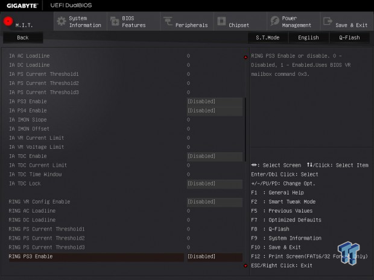Click F2 Smart Tweak Mode help text
Viewport: 374px width, 280px height.
coord(284,202)
